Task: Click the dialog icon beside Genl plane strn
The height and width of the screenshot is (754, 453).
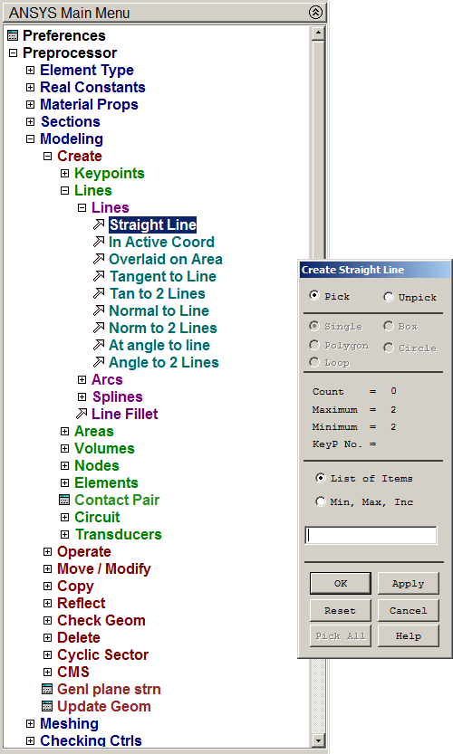Action: (x=47, y=689)
